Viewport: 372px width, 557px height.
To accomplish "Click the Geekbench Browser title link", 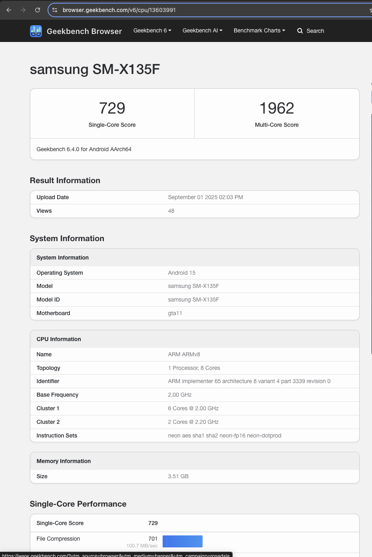I will pyautogui.click(x=84, y=31).
